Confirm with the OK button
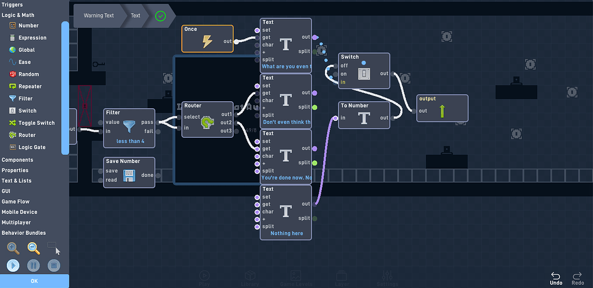This screenshot has width=593, height=288. point(34,281)
